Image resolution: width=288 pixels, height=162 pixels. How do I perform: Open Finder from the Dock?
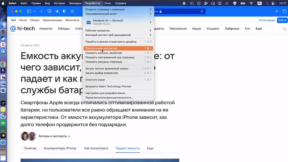click(x=3, y=25)
